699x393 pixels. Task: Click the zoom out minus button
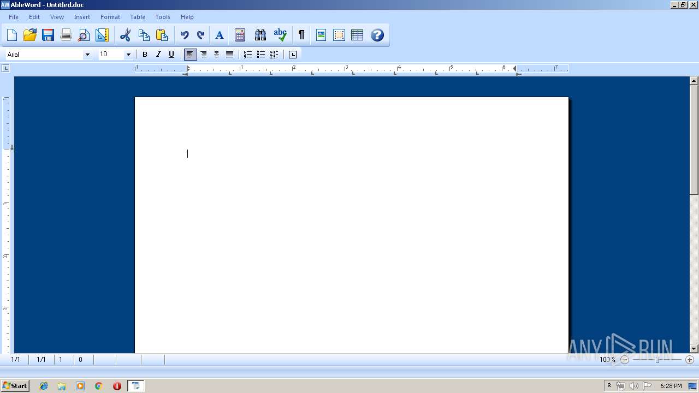click(x=625, y=360)
